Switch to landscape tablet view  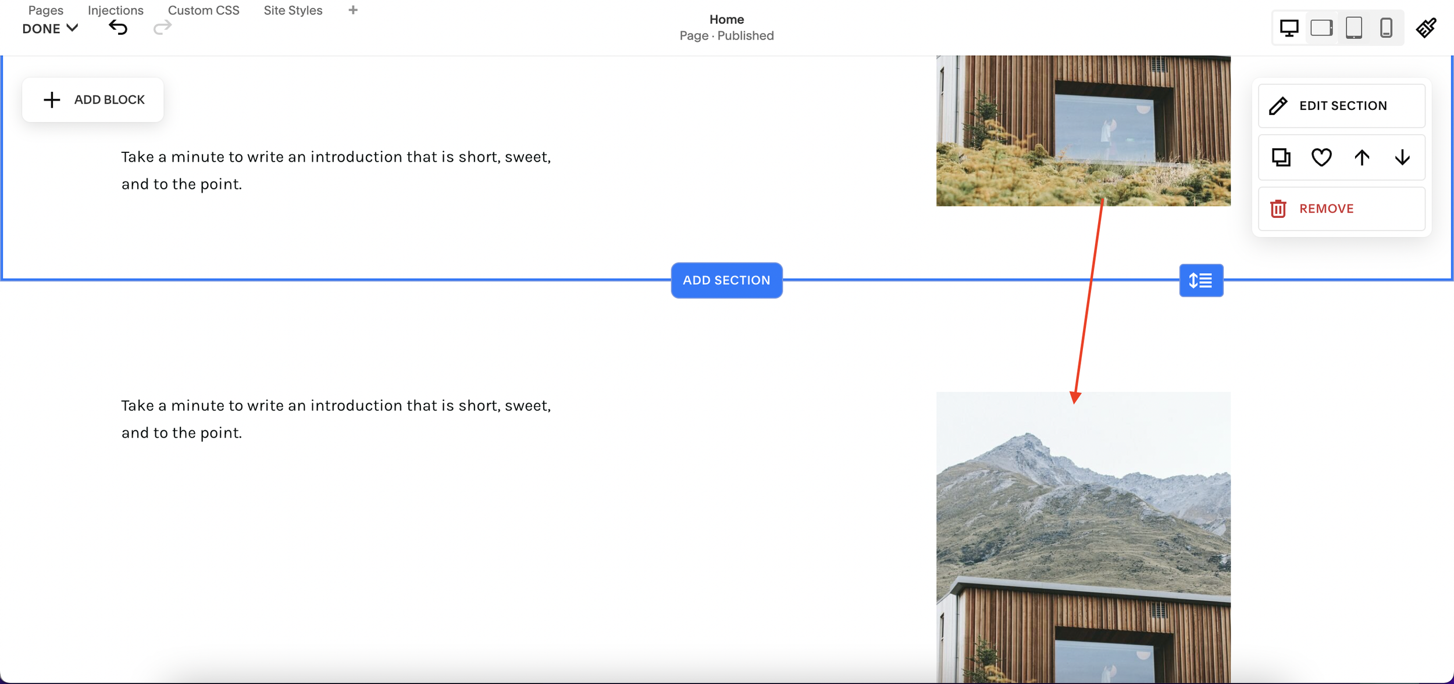pos(1321,28)
